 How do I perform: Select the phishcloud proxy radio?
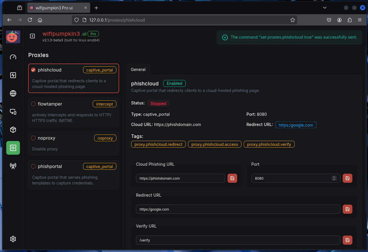[x=33, y=70]
